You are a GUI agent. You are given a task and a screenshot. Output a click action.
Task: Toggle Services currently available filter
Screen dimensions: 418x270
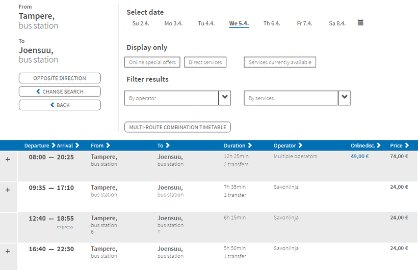(280, 63)
